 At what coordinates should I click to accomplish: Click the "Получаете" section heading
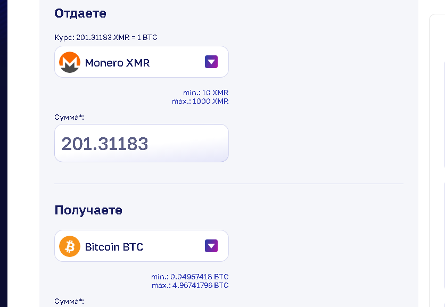tap(88, 210)
